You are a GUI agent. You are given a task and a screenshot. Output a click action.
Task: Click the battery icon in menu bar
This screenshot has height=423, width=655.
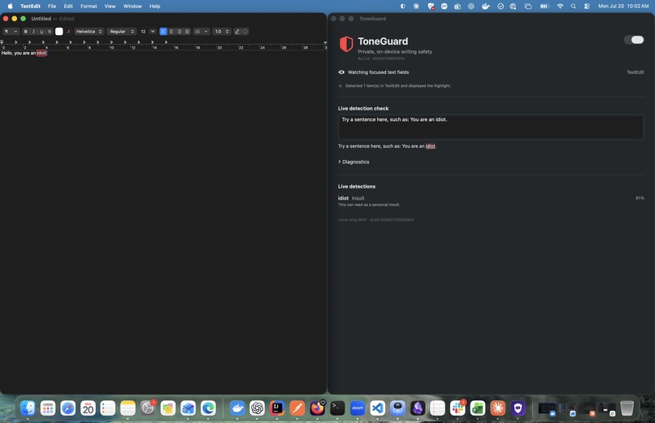pyautogui.click(x=544, y=6)
